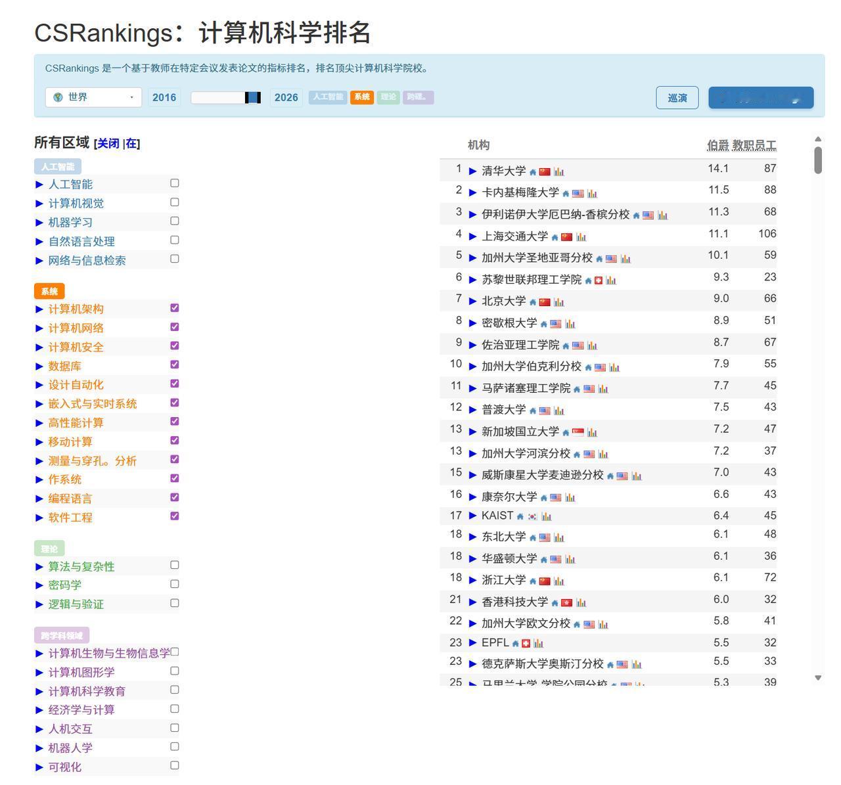Show the chart icon for 加州大学河滨分校
841x785 pixels.
click(603, 453)
